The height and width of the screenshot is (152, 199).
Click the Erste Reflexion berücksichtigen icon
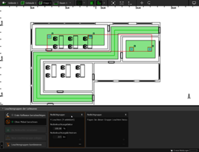pos(8,115)
